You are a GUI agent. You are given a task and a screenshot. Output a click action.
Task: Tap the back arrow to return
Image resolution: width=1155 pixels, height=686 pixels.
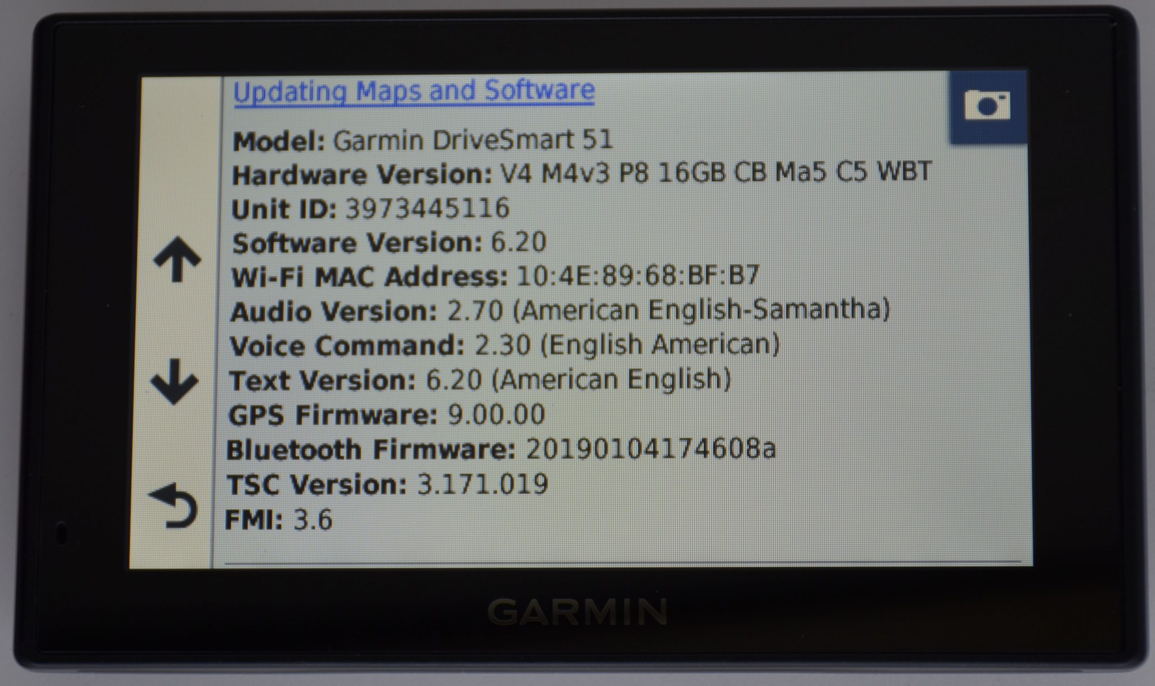click(x=173, y=505)
